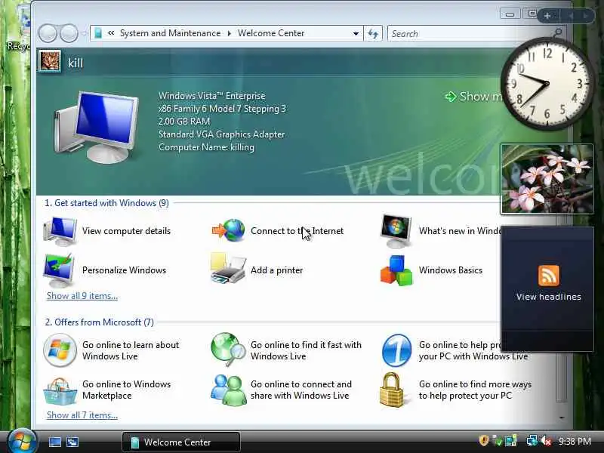
Task: Expand the breadcrumb double chevron
Action: click(111, 33)
